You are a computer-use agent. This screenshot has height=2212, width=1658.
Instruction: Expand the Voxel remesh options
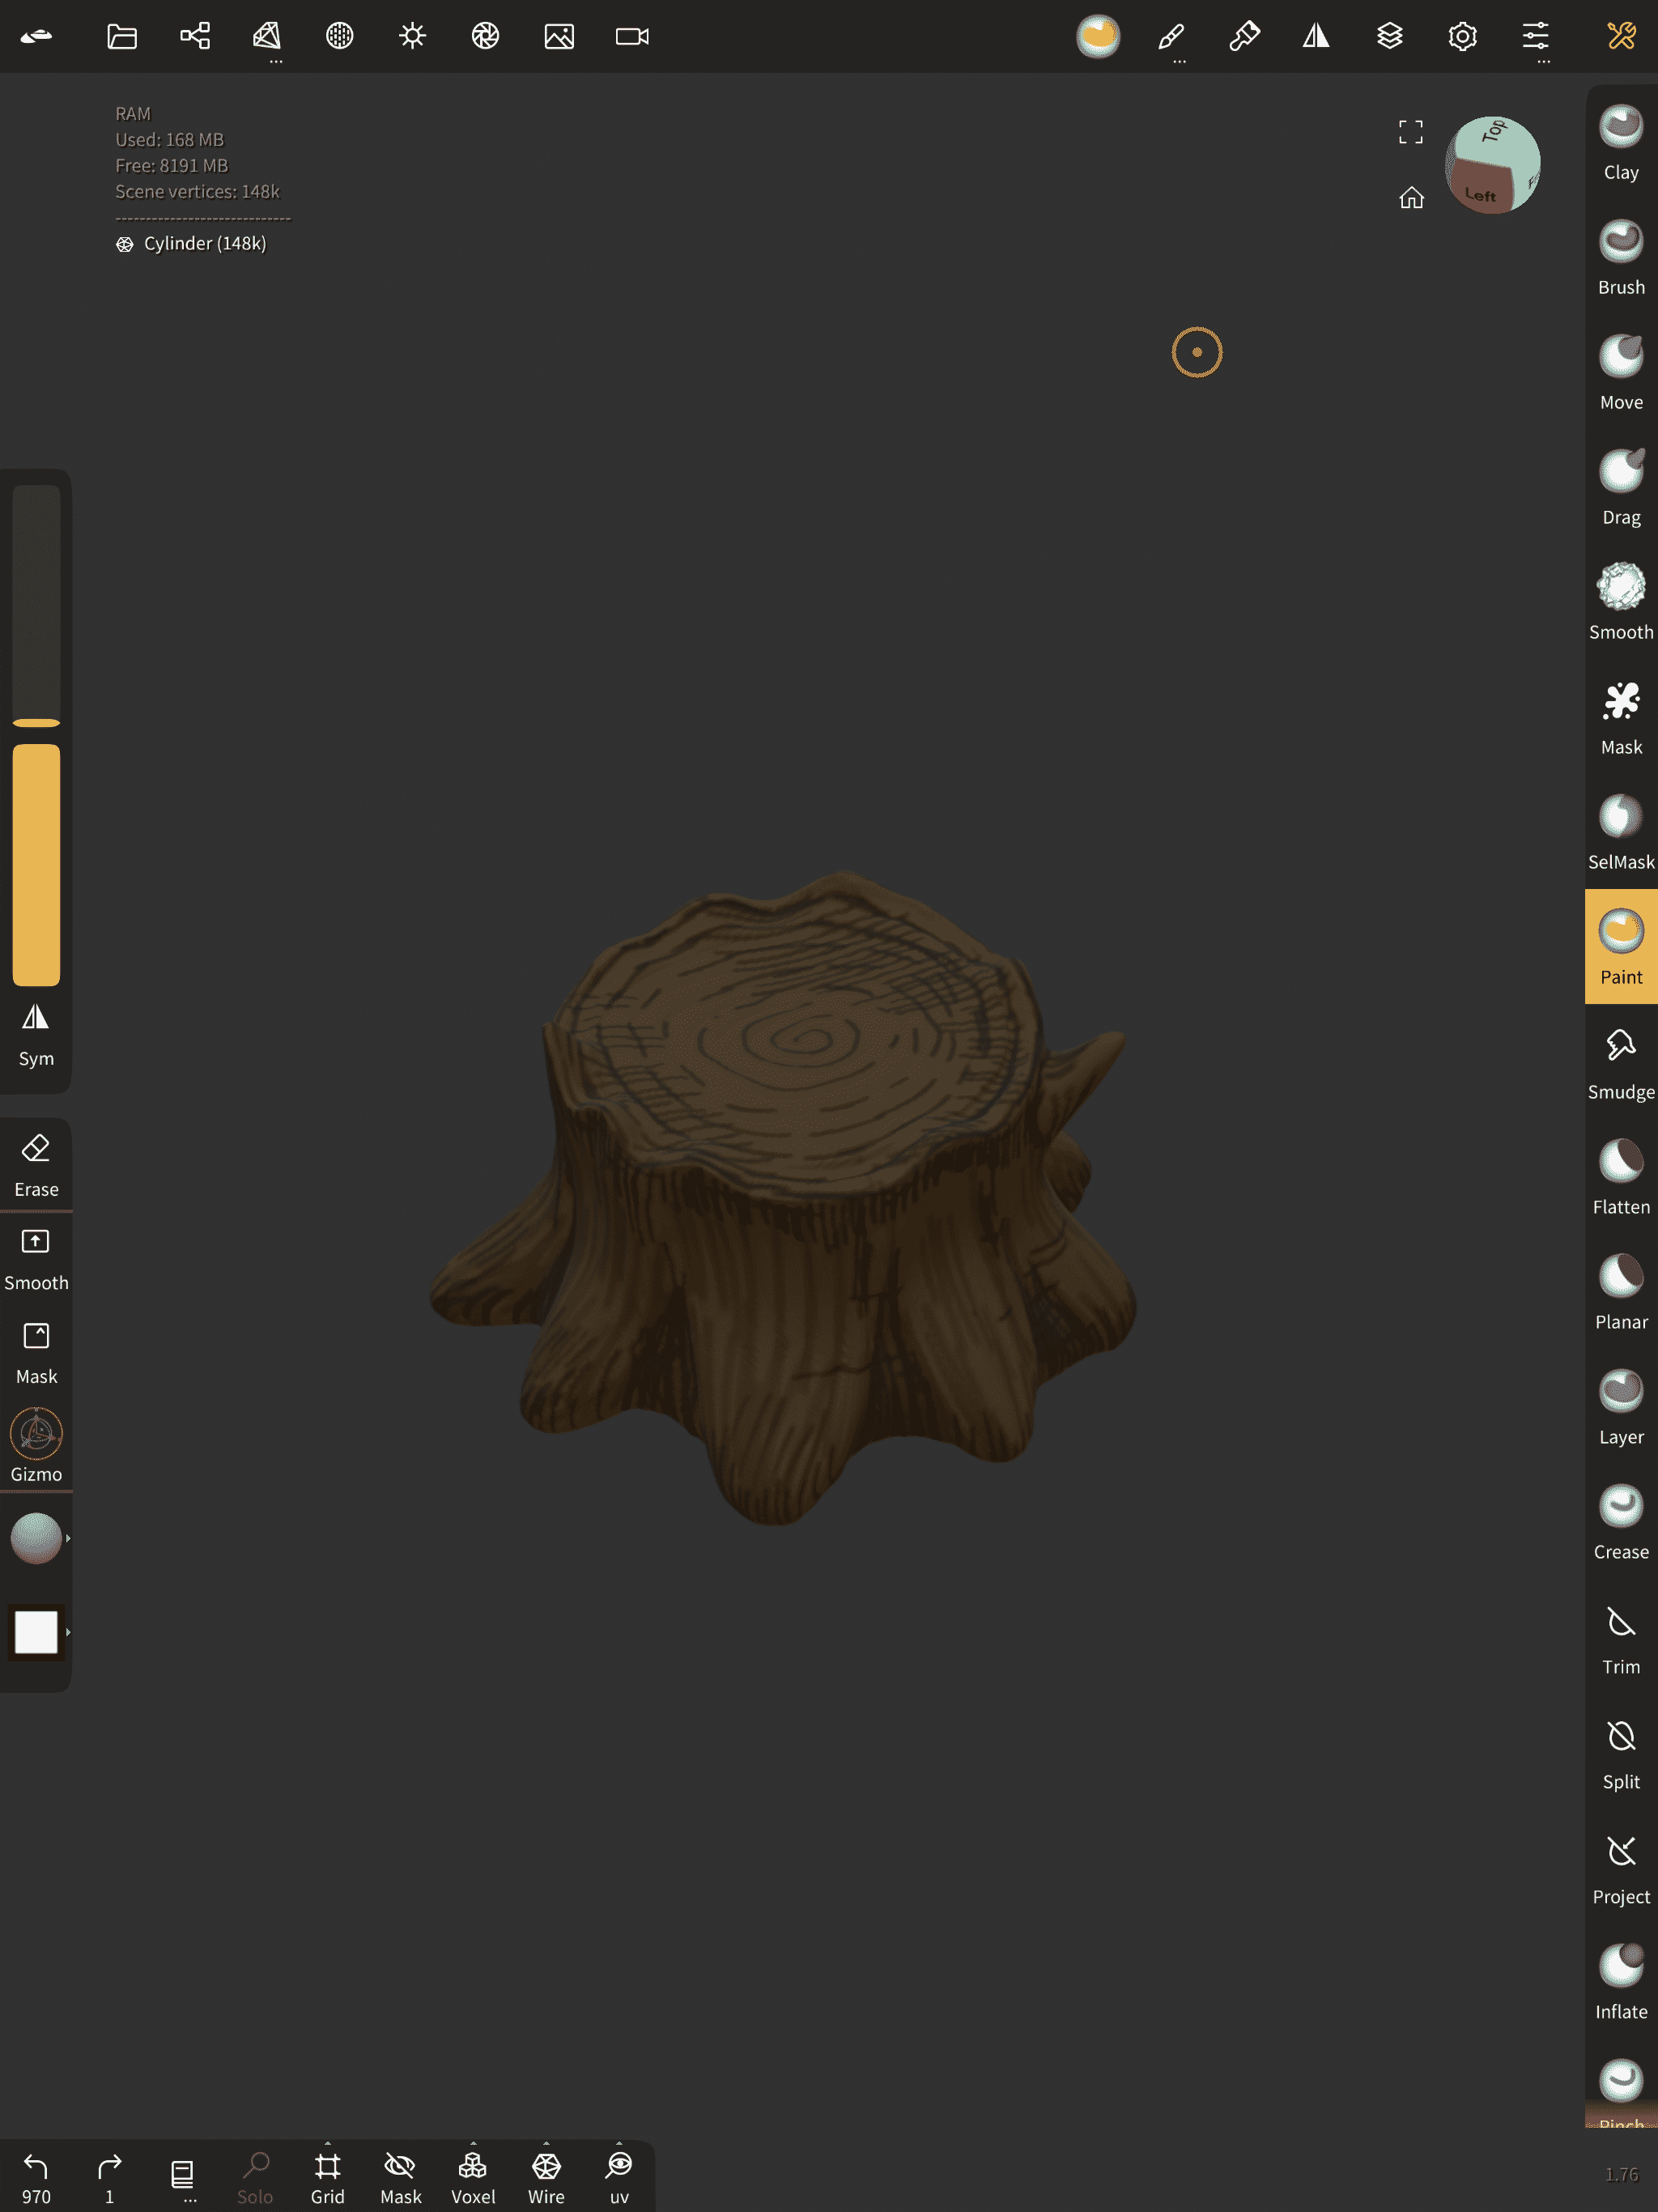pyautogui.click(x=473, y=2145)
